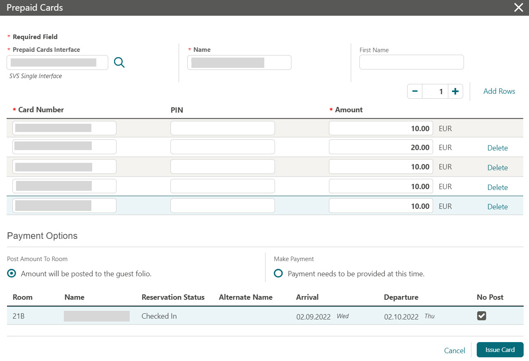Click the PIN field in the first row
Viewport: 529px width, 361px height.
(x=222, y=128)
